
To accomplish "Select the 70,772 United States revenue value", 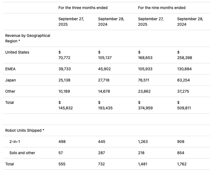I will point(64,58).
